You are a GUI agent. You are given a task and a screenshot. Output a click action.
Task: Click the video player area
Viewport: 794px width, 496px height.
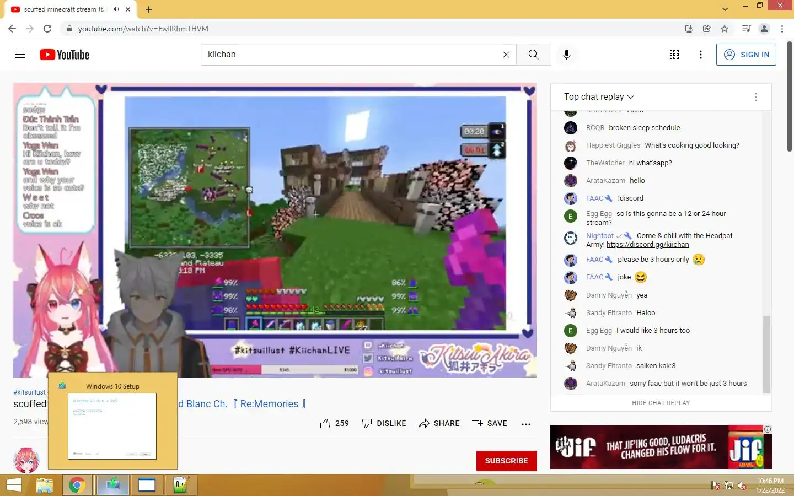(275, 230)
